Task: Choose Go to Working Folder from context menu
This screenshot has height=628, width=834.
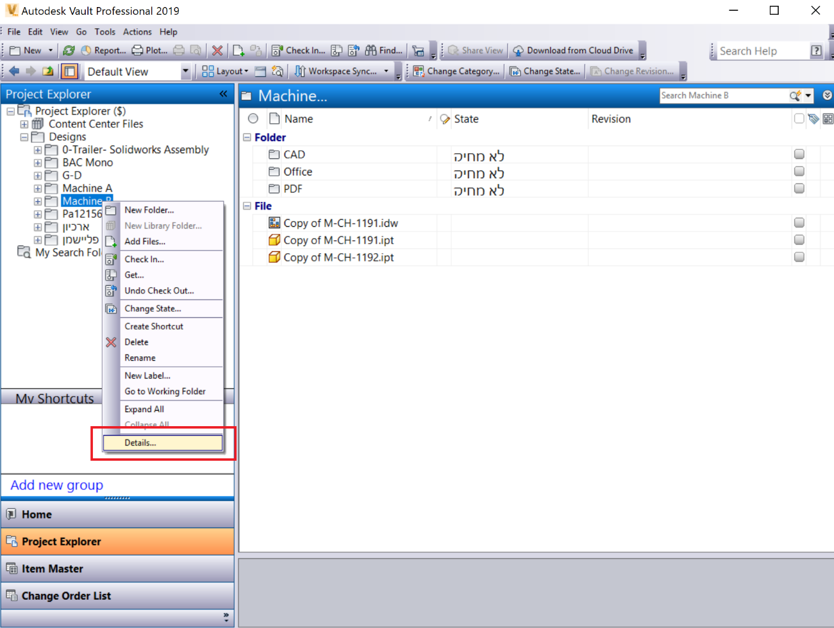Action: [x=163, y=392]
